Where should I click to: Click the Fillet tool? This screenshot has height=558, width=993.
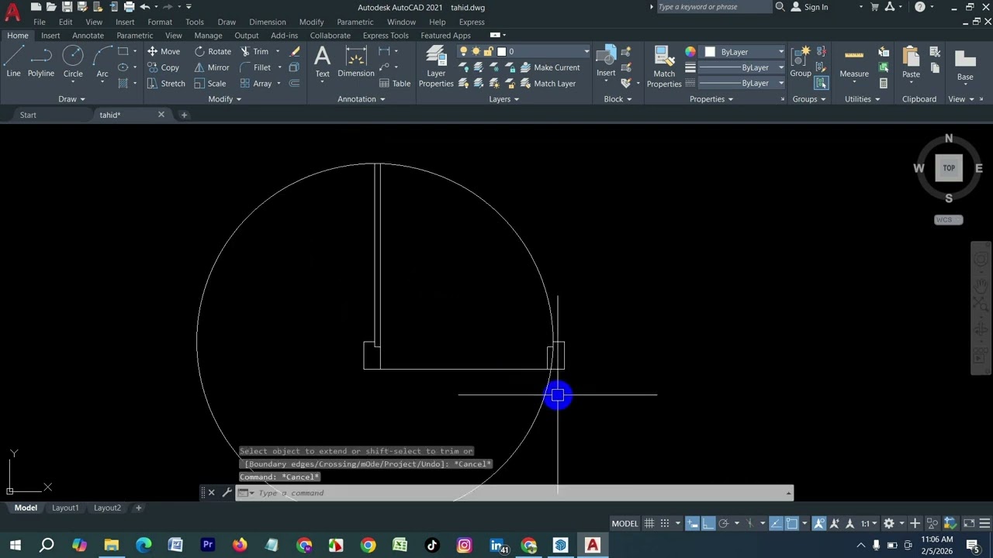coord(255,67)
